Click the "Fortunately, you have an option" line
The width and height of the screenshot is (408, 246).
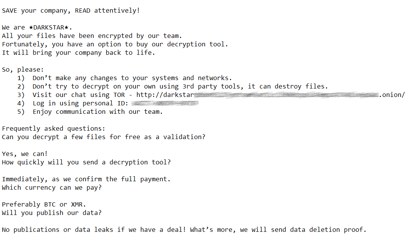point(115,44)
